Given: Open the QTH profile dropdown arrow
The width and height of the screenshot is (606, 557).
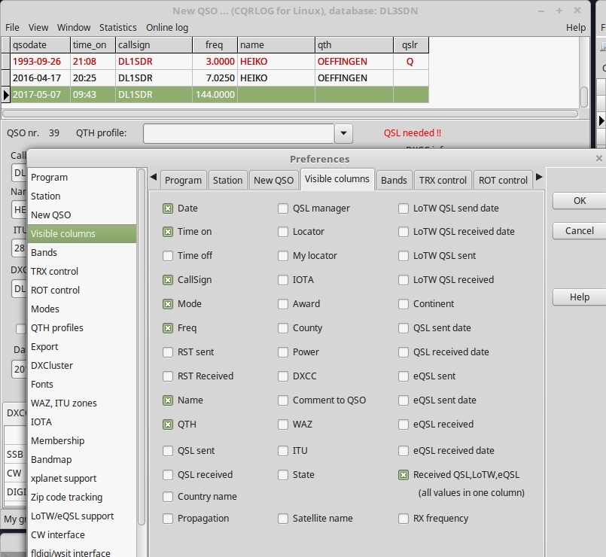Looking at the screenshot, I should [x=343, y=133].
